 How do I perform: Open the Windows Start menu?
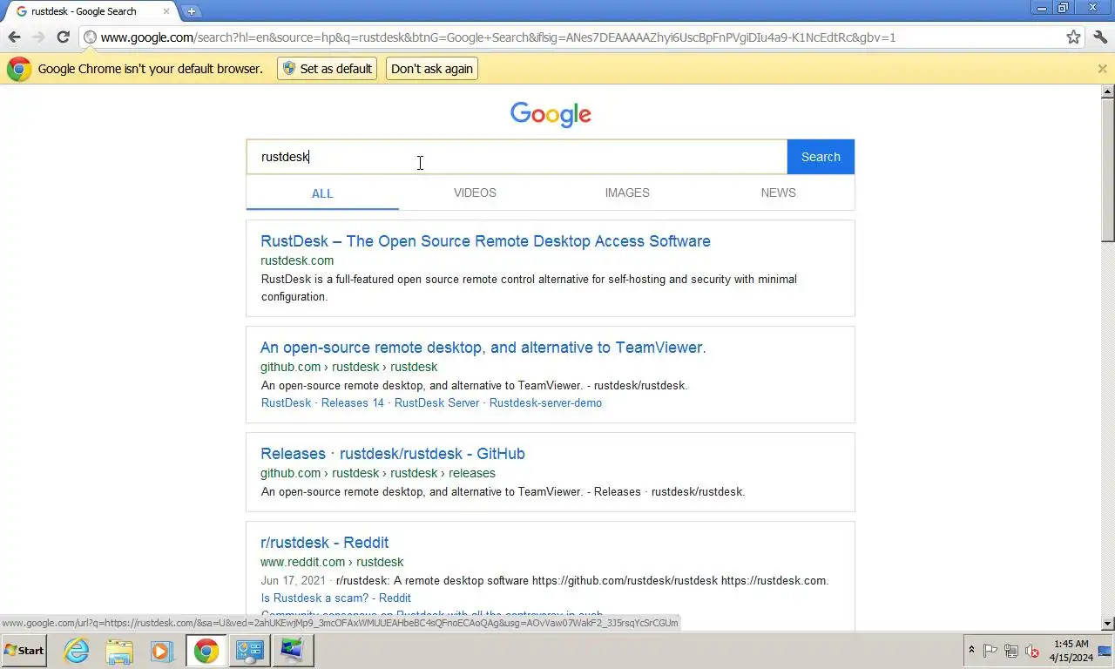pyautogui.click(x=24, y=651)
